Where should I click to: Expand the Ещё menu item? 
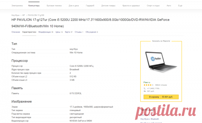coord(180,6)
